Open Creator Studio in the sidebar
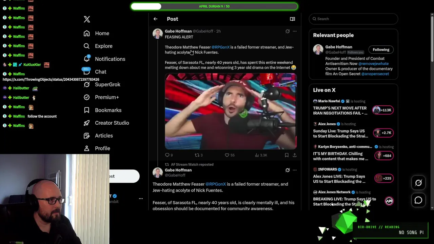Viewport: 434px width, 244px height. (x=112, y=123)
